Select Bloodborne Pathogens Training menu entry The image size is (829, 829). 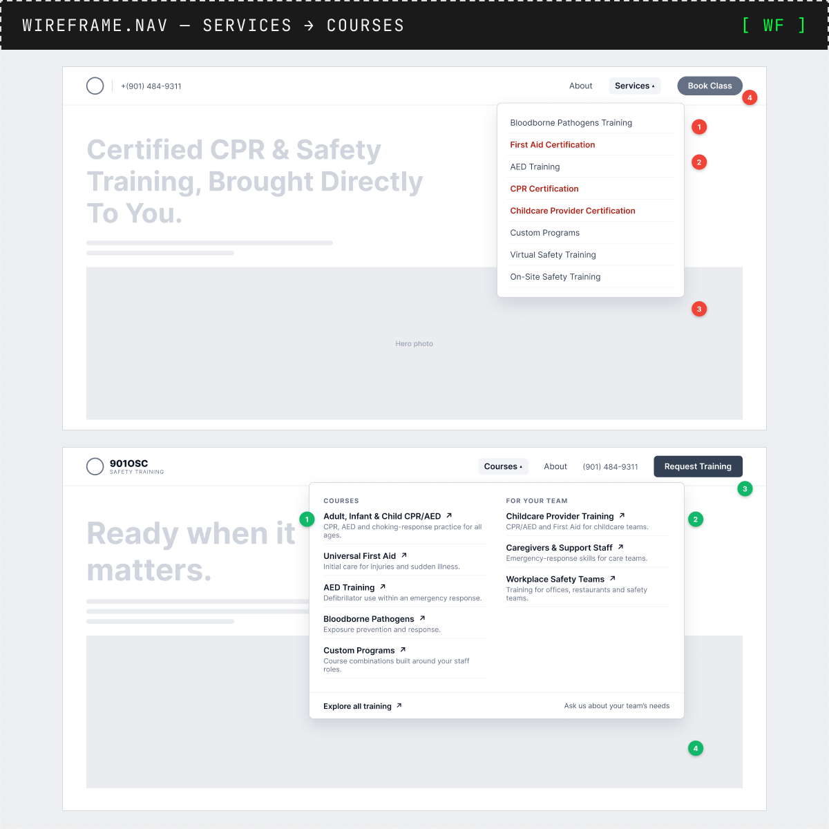pyautogui.click(x=592, y=123)
